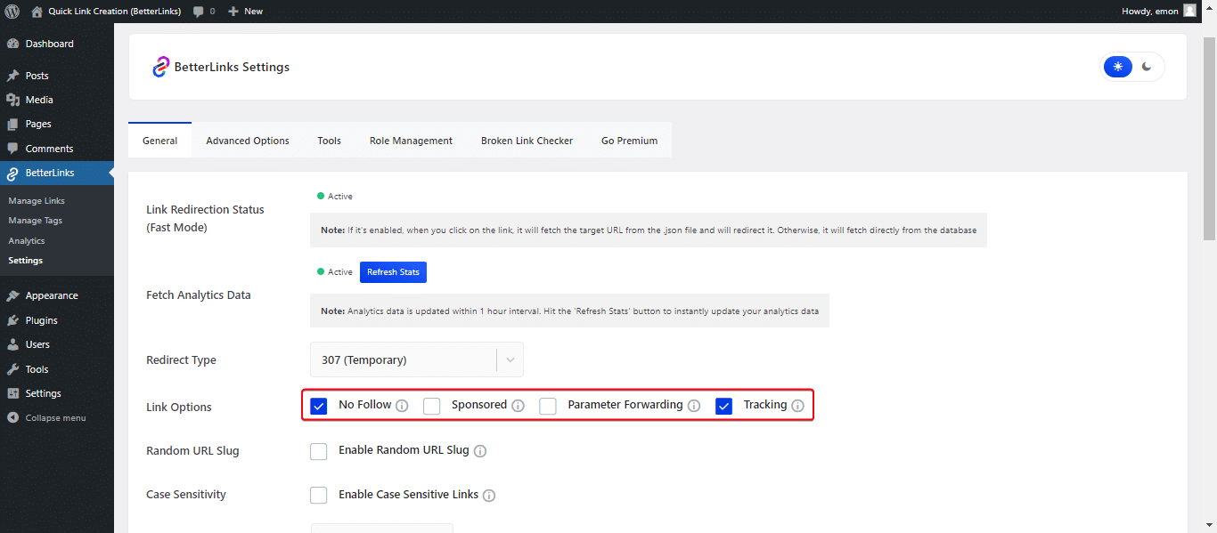The image size is (1217, 533).
Task: Click the info icon next to No Follow
Action: pos(402,405)
